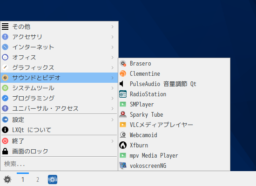Click the vokoscreenNG monitor icon
Screen dimensions: 256x186
[x=123, y=166]
